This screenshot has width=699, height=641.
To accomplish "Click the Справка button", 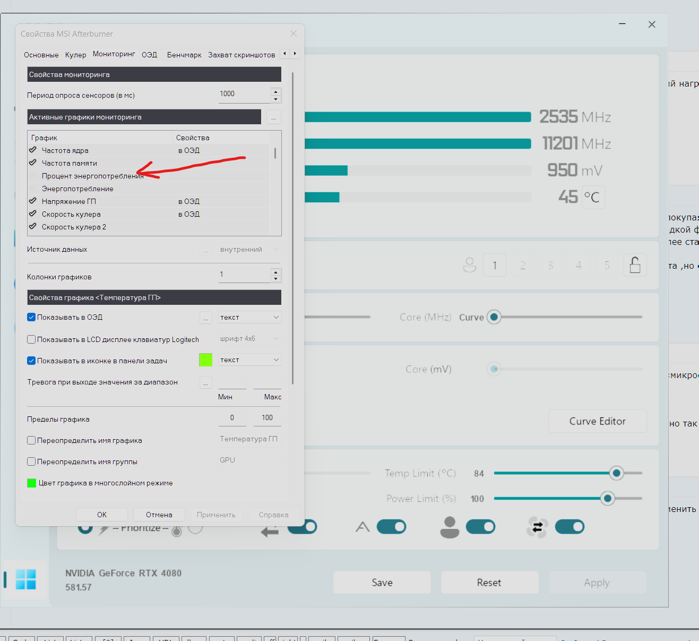I will coord(274,515).
